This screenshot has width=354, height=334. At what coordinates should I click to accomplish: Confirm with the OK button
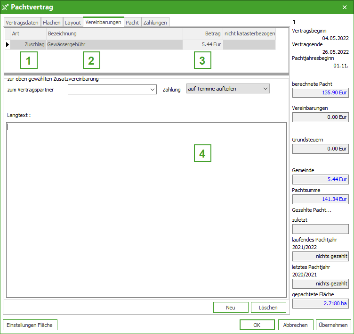tap(257, 325)
